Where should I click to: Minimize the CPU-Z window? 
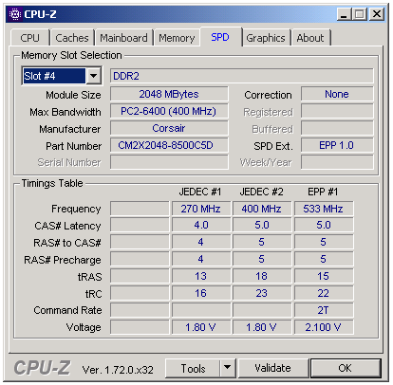(344, 14)
